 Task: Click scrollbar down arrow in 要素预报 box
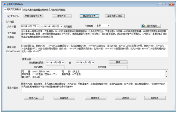[x=166, y=76]
